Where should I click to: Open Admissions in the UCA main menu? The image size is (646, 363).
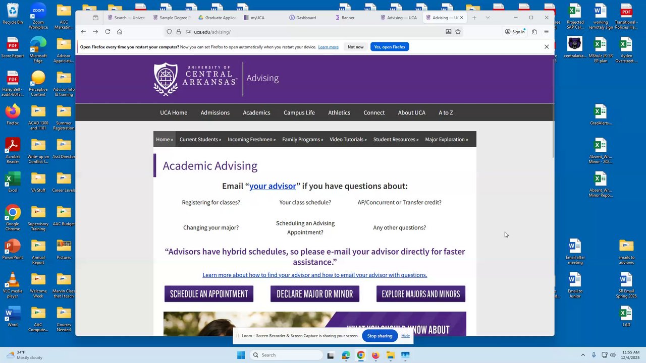pyautogui.click(x=215, y=112)
